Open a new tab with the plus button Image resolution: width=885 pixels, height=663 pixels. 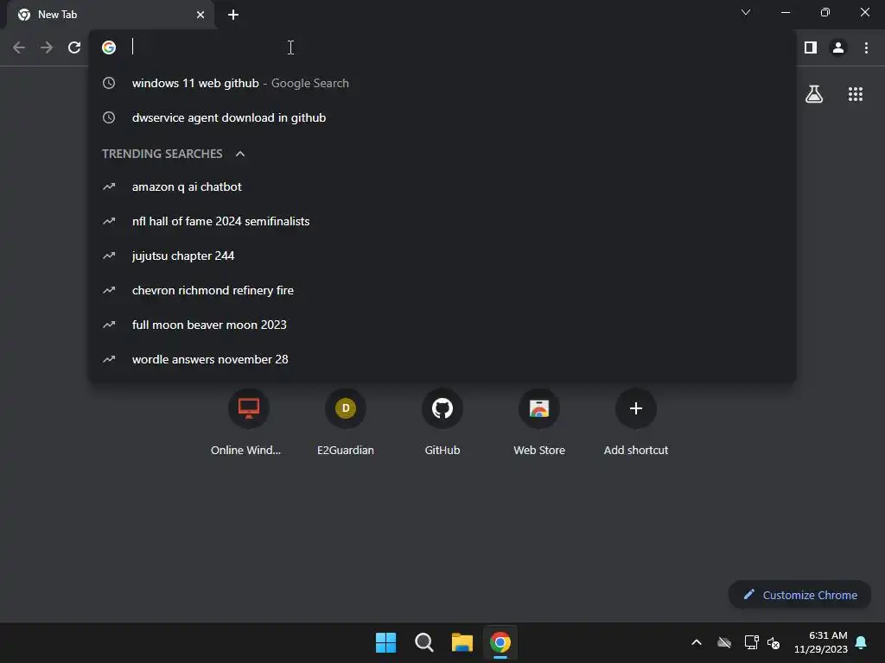(233, 15)
